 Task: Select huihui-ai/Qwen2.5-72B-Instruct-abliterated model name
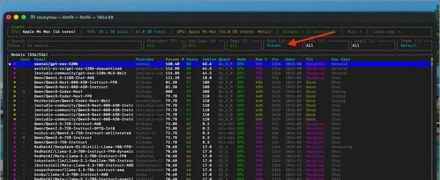pos(83,133)
